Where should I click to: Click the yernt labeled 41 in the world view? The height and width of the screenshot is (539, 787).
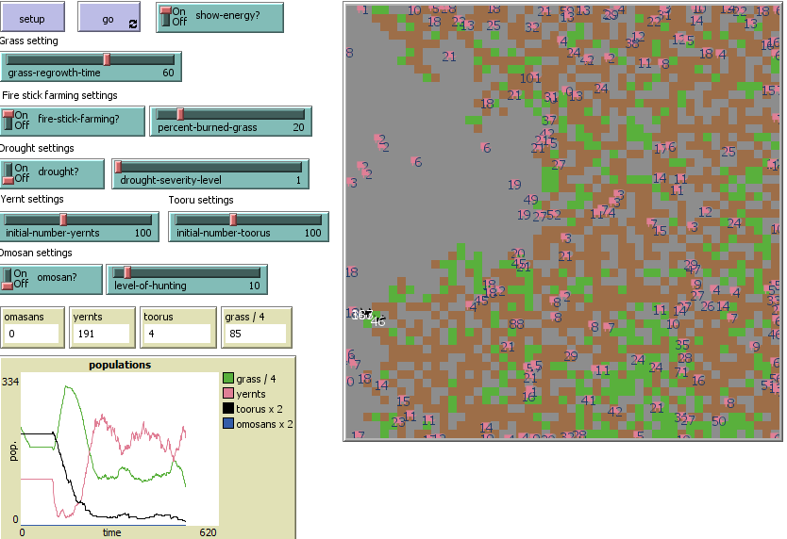click(x=588, y=400)
